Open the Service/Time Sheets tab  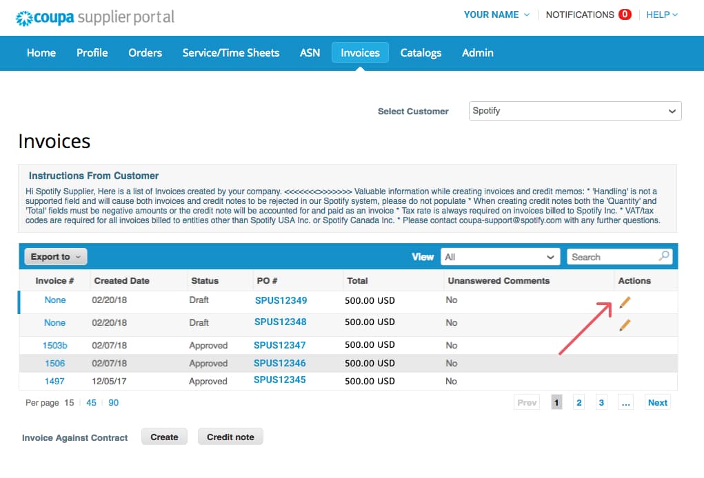pos(231,53)
